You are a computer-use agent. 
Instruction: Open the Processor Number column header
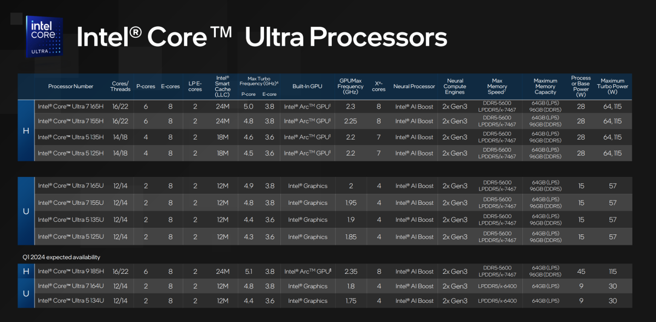pos(71,86)
